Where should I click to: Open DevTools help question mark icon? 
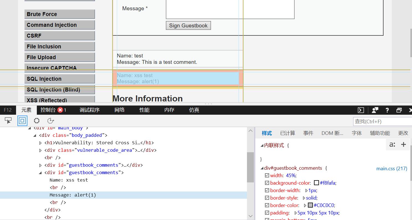point(387,110)
